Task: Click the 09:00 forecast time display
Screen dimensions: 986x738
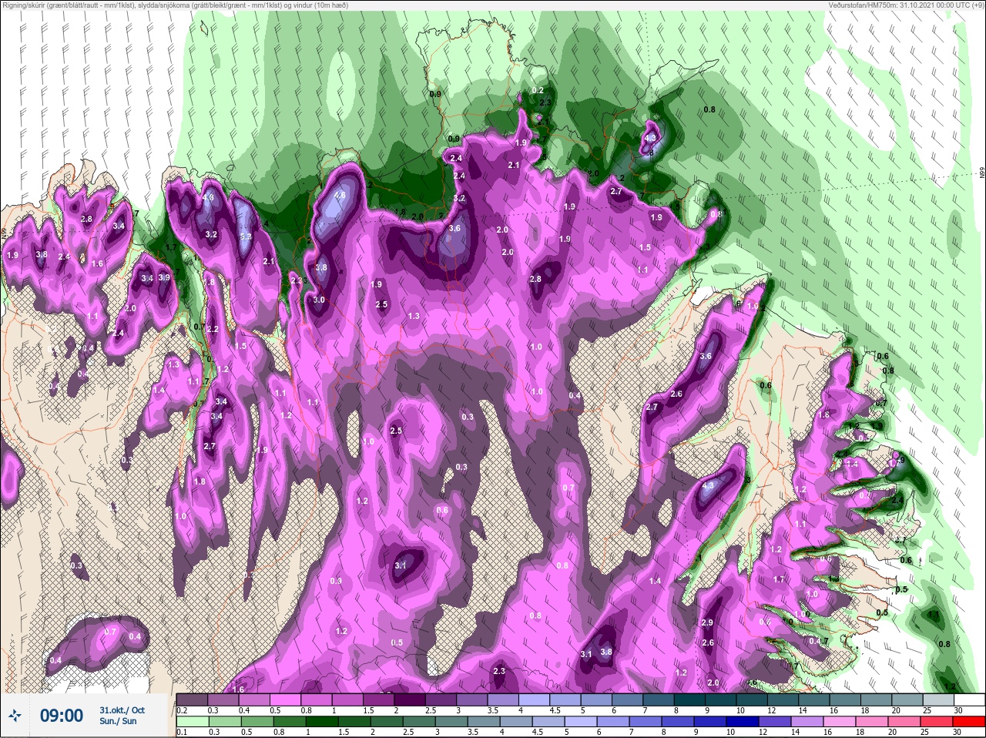Action: [62, 716]
